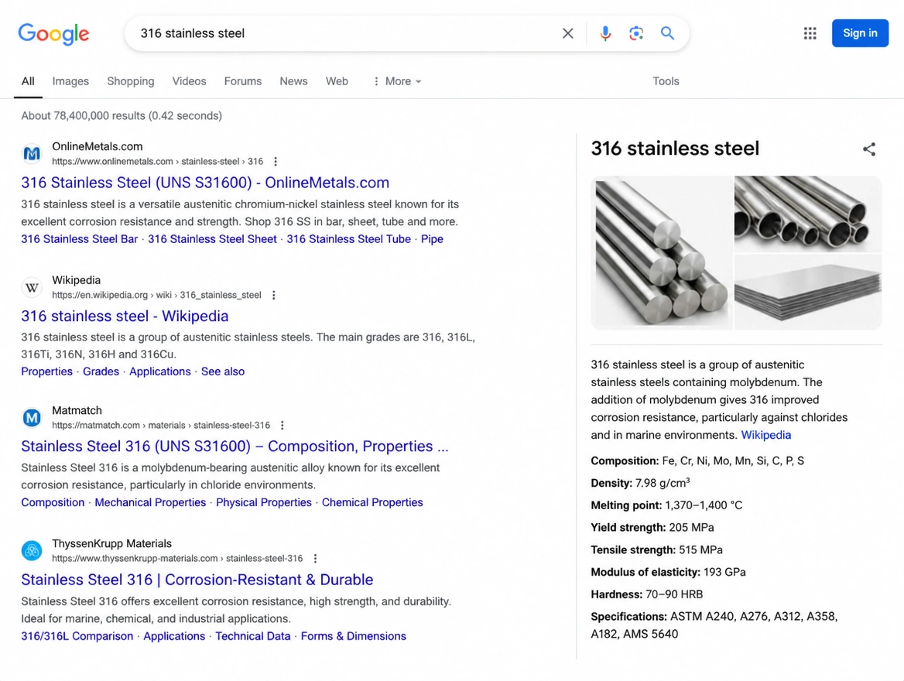Select the 'Specifications:' label
The width and height of the screenshot is (904, 681).
[629, 617]
